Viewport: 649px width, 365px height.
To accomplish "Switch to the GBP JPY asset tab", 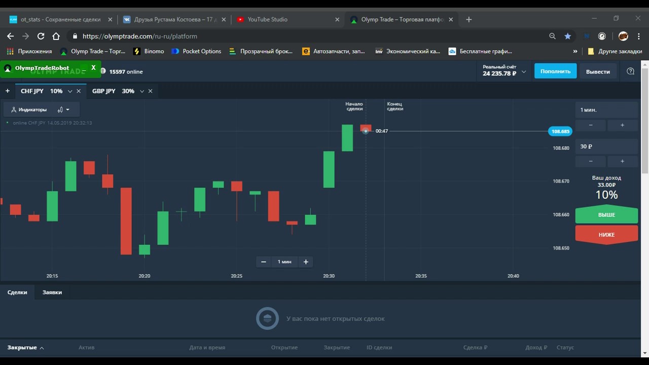I will pos(113,91).
